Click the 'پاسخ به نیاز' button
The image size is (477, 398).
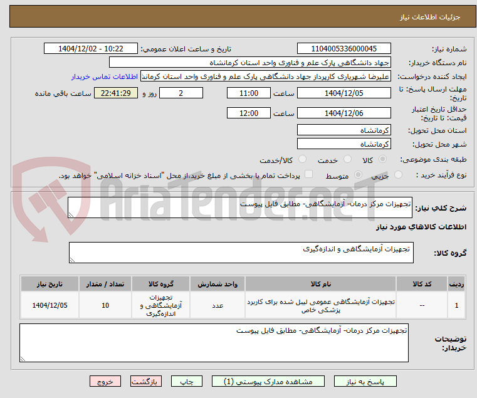coord(365,381)
